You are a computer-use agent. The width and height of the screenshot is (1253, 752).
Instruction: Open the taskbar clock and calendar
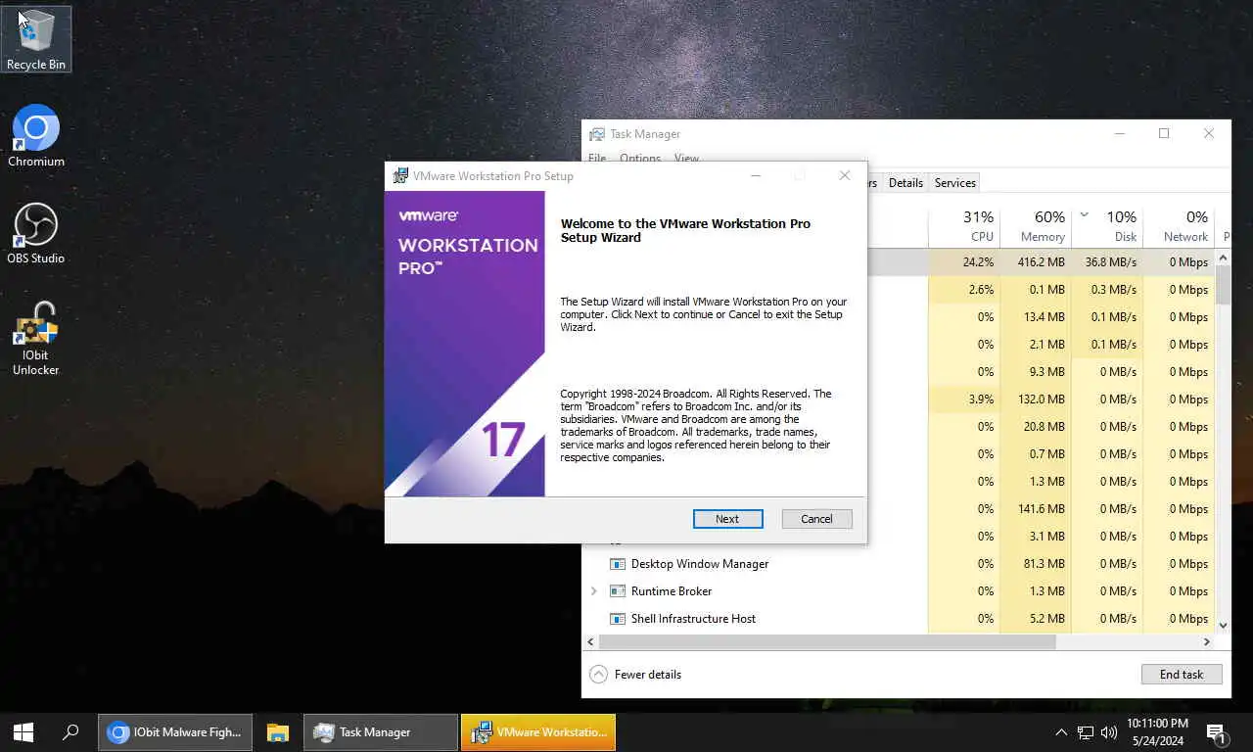1157,731
